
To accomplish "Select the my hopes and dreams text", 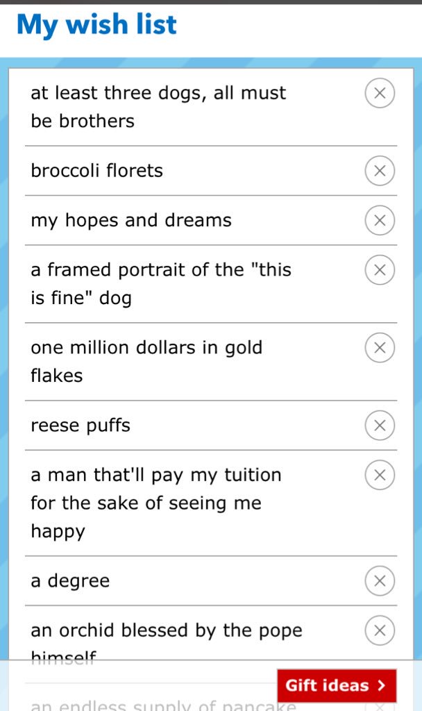I will (x=131, y=221).
